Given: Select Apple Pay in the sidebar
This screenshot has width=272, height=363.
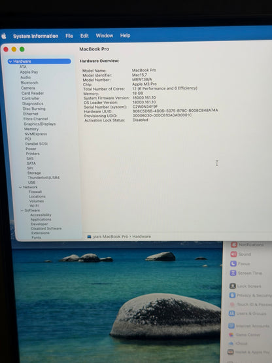Looking at the screenshot, I should pyautogui.click(x=29, y=72).
